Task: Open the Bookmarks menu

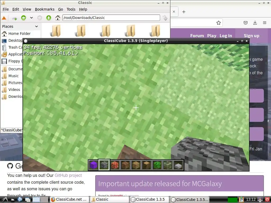Action: pyautogui.click(x=44, y=9)
